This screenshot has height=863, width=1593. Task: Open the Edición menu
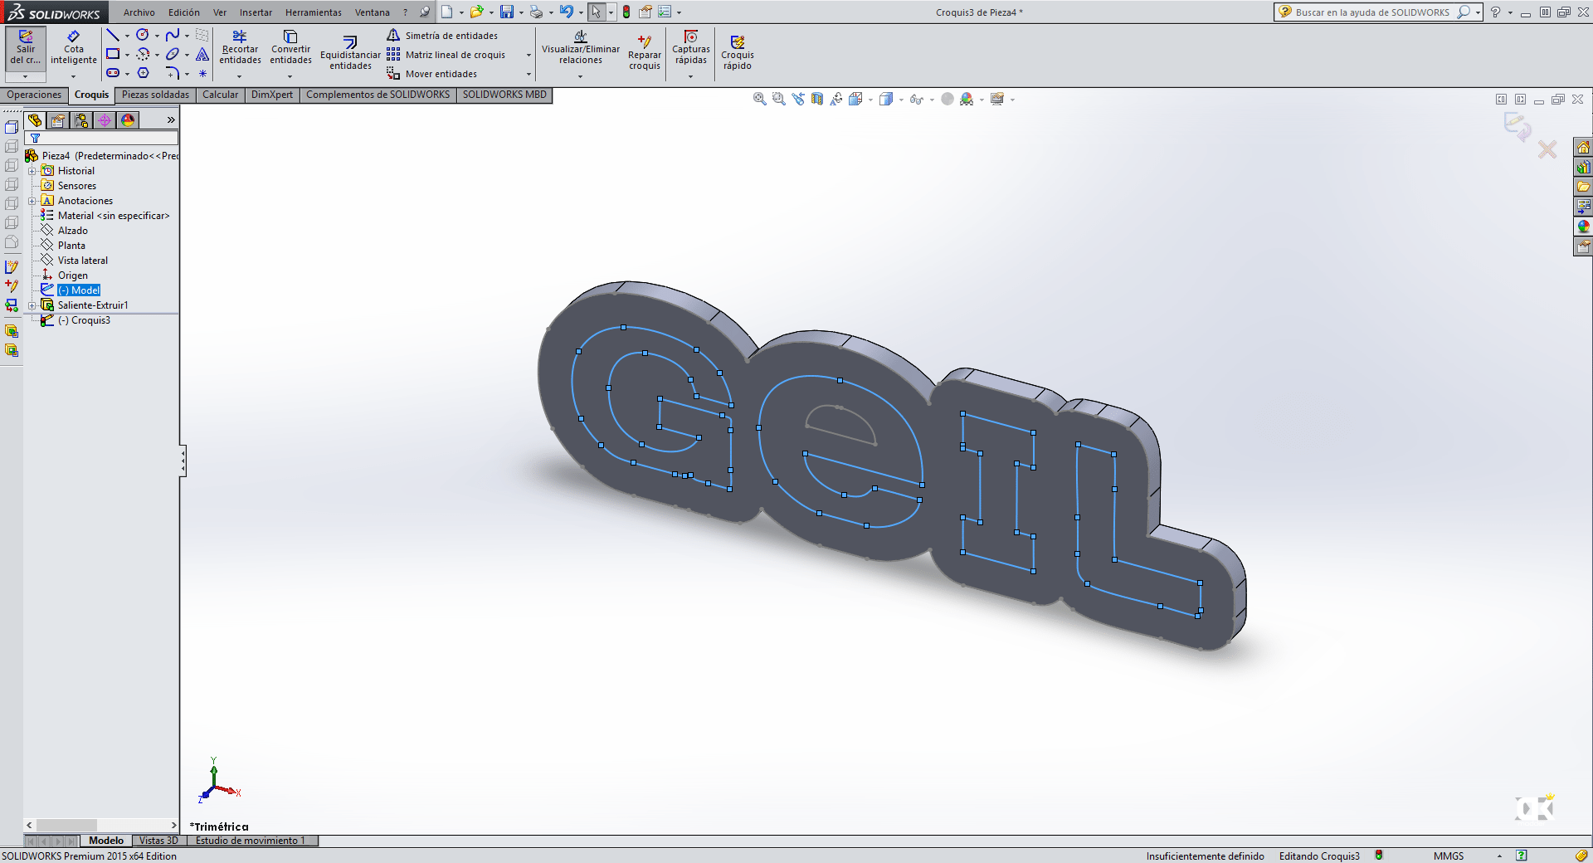[184, 12]
